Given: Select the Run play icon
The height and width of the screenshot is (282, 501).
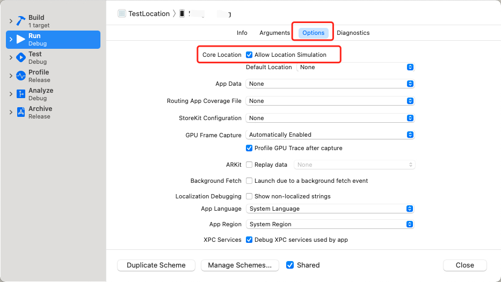Looking at the screenshot, I should (x=21, y=39).
